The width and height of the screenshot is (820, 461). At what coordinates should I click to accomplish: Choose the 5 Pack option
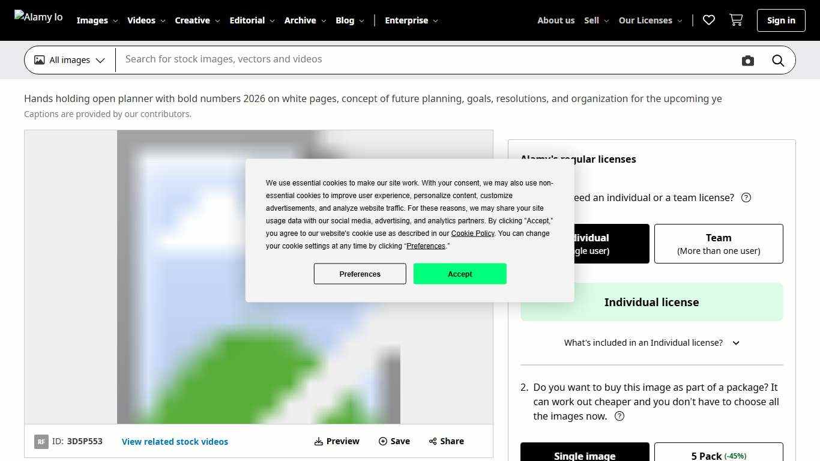(x=718, y=453)
